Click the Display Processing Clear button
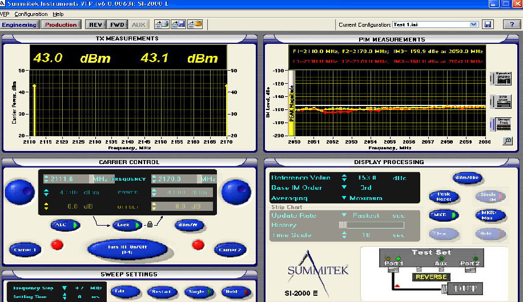The height and width of the screenshot is (302, 523). (444, 234)
